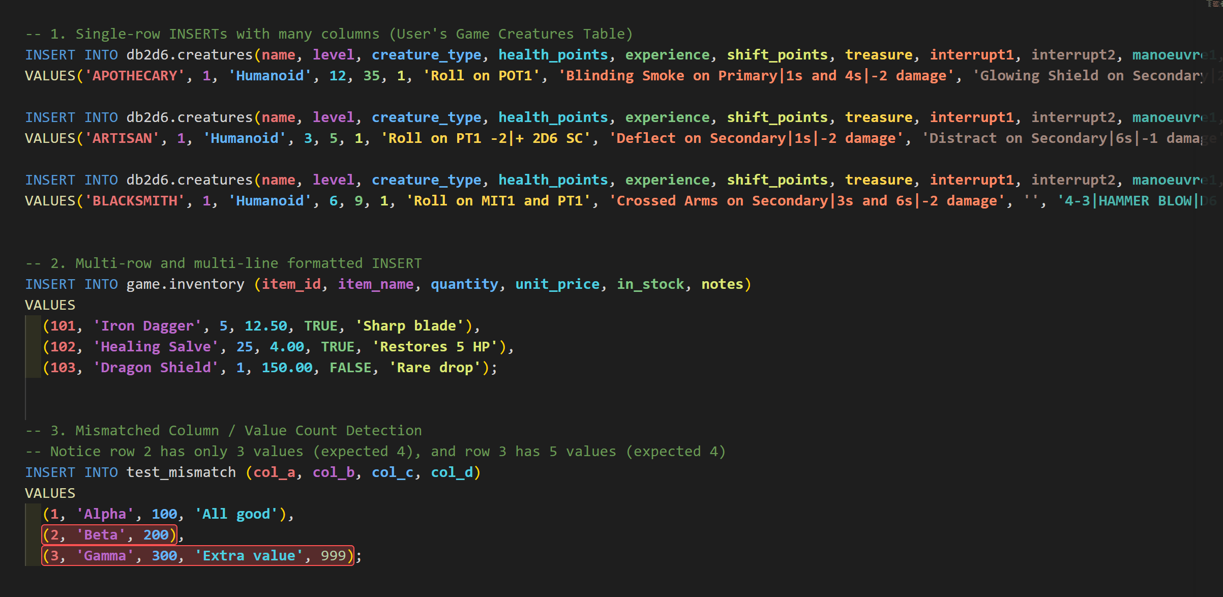Click the highlighted 'Beta' value
Viewport: 1223px width, 597px height.
[101, 535]
